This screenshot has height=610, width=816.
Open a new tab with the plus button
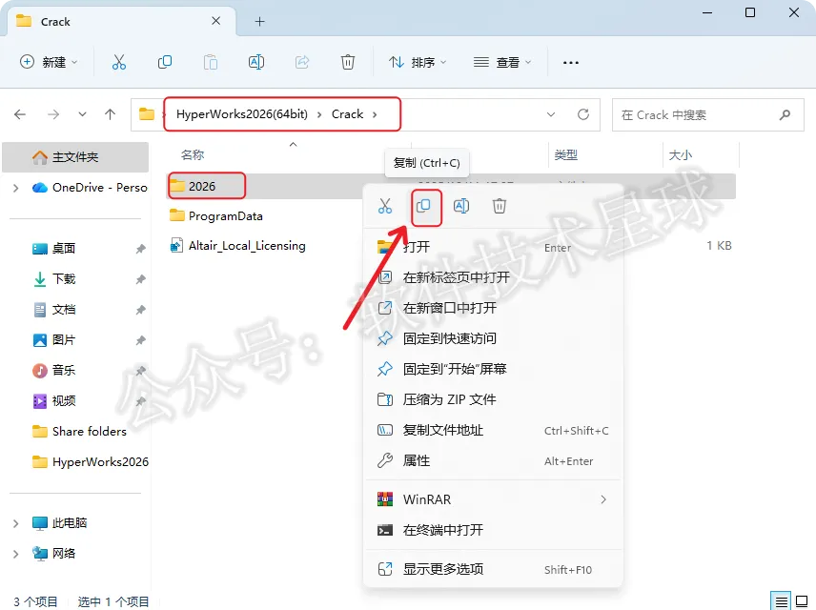[259, 21]
